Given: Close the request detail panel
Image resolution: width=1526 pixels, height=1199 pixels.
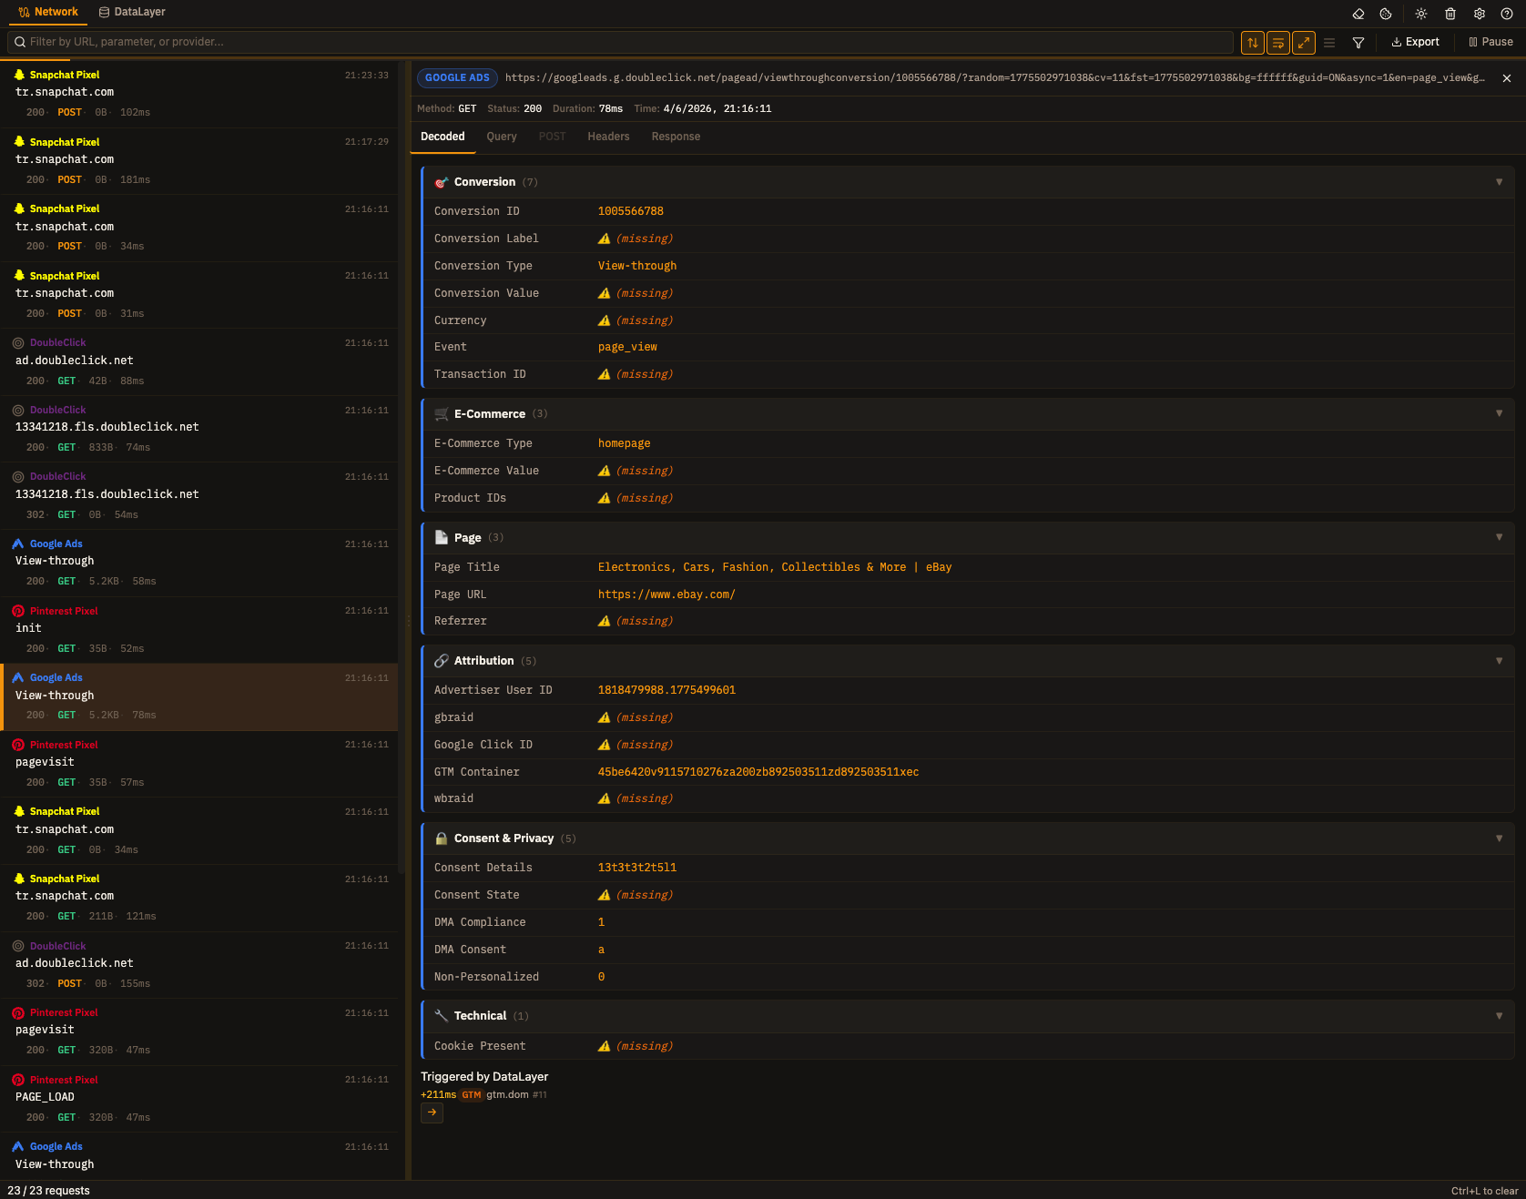Looking at the screenshot, I should pos(1507,78).
